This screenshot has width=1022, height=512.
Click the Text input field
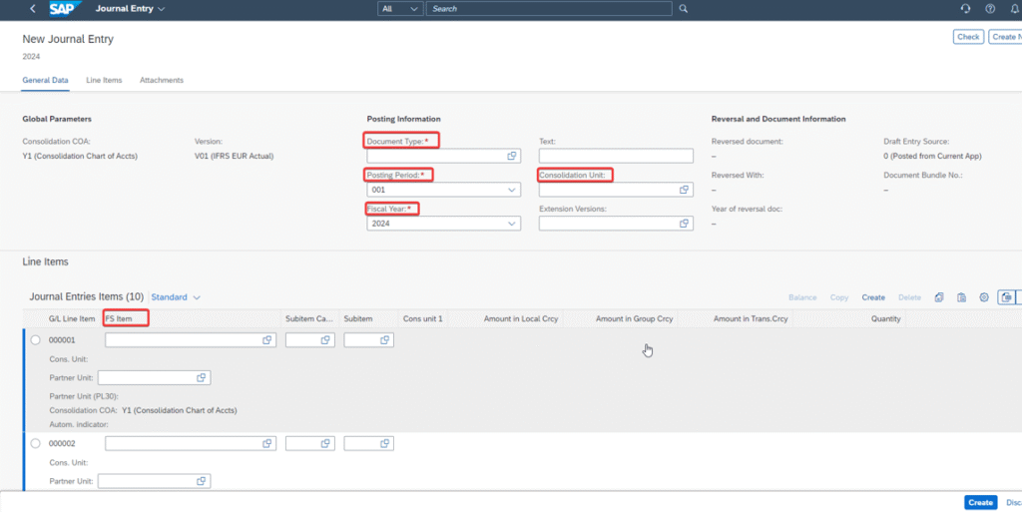tap(616, 157)
